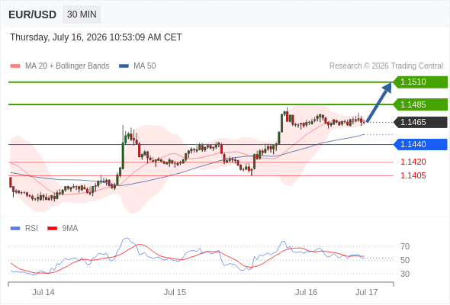Click the 1.1405 red support label

[x=413, y=175]
